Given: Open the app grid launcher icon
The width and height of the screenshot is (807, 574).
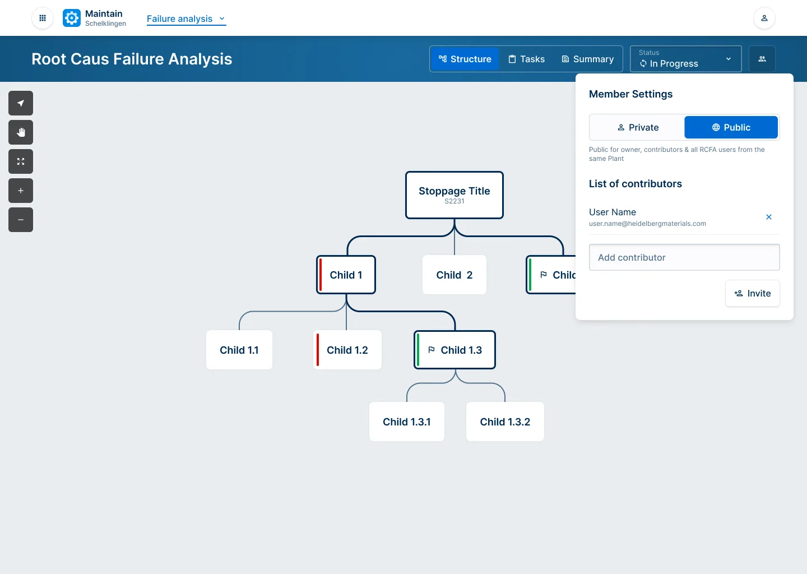Looking at the screenshot, I should (43, 18).
